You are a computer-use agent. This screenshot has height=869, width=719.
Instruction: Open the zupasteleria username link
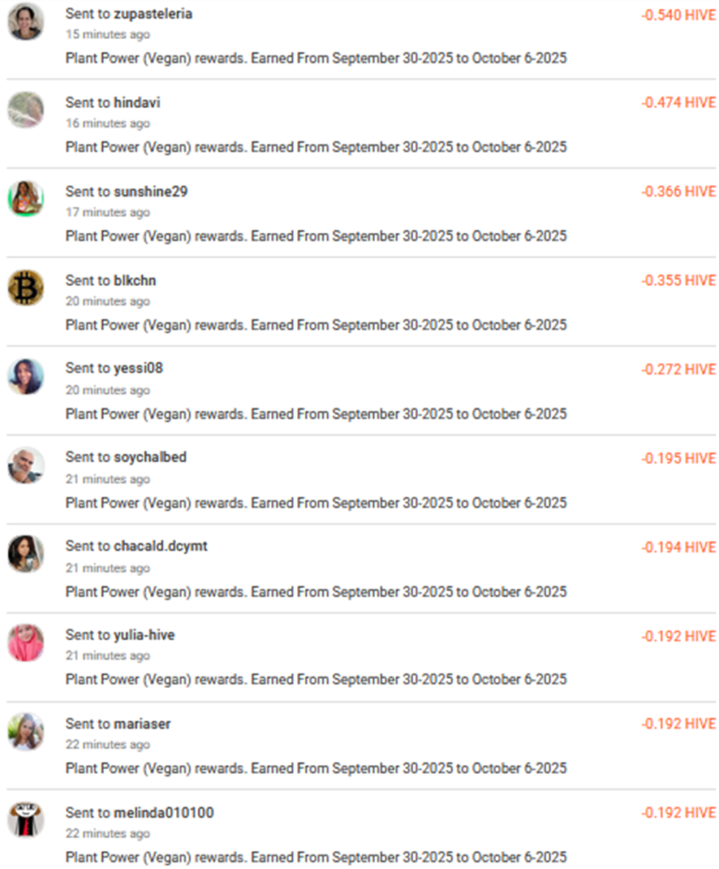click(x=153, y=14)
